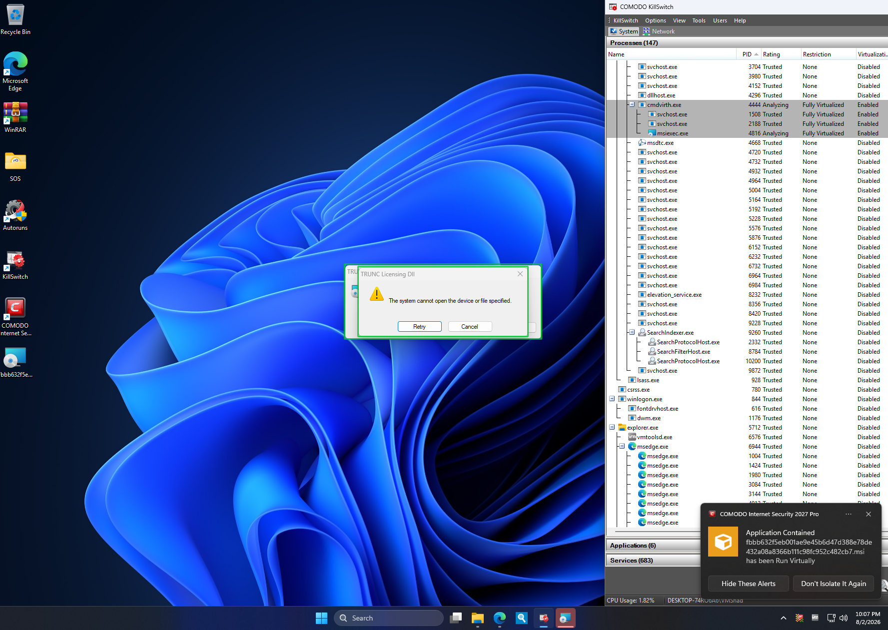Screen dimensions: 888x630
Task: Open the View menu
Action: tap(679, 20)
